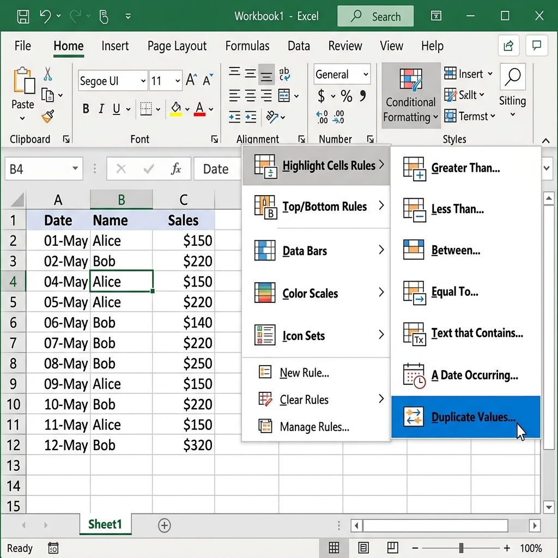This screenshot has width=558, height=558.
Task: Toggle Bottom Align vertical alignment
Action: pos(266,75)
